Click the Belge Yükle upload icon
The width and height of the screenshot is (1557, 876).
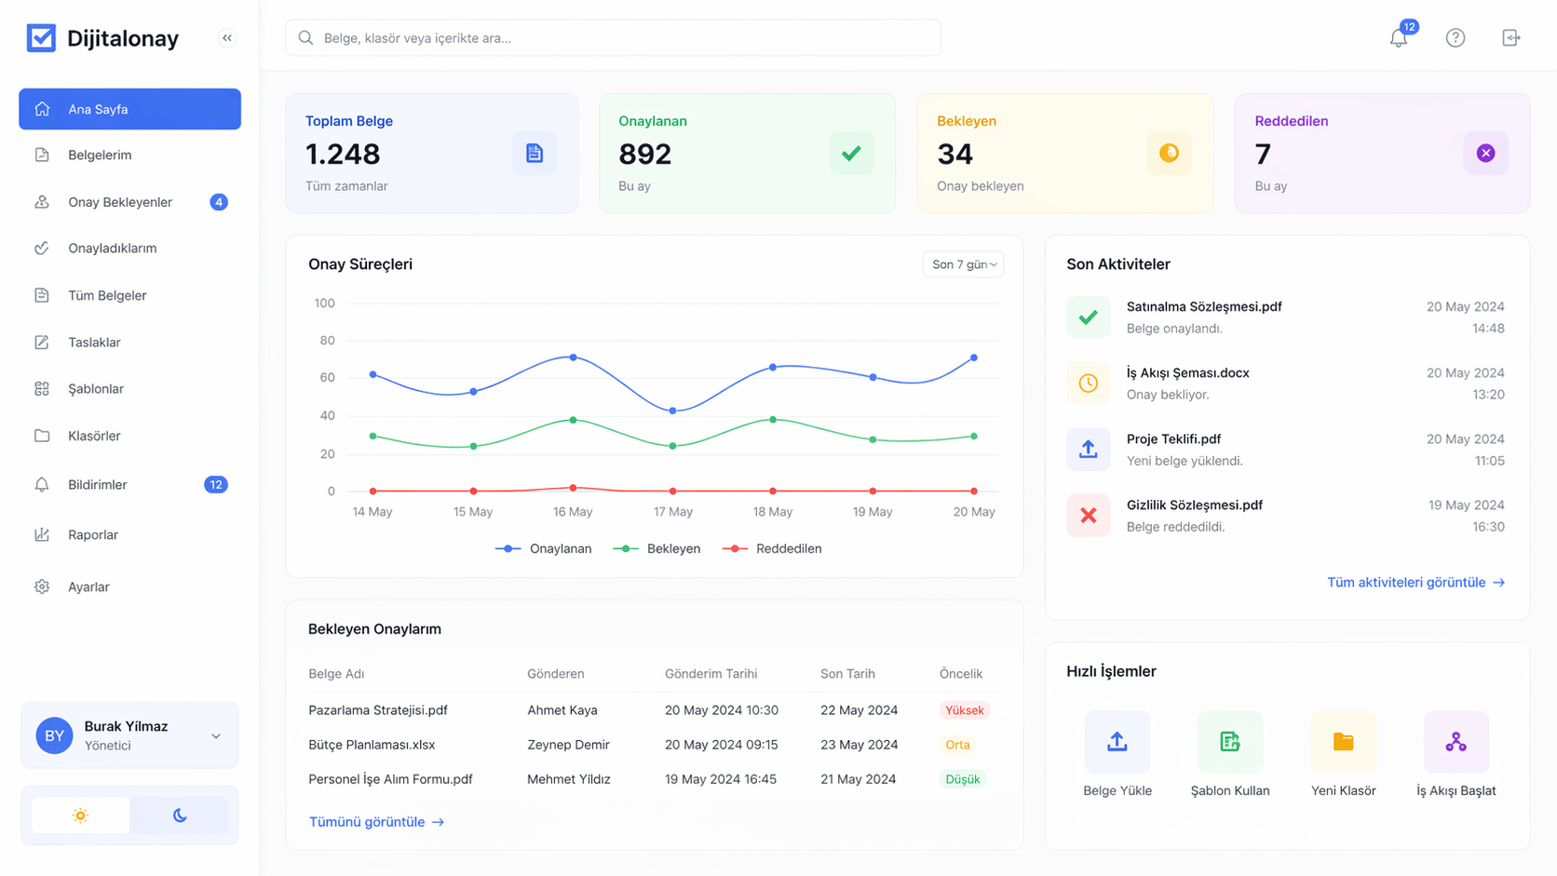[x=1117, y=742]
